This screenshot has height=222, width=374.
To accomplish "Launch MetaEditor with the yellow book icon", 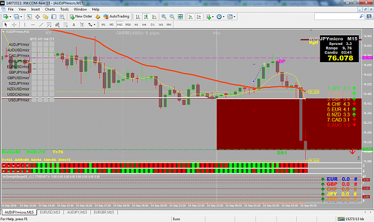I will point(98,17).
